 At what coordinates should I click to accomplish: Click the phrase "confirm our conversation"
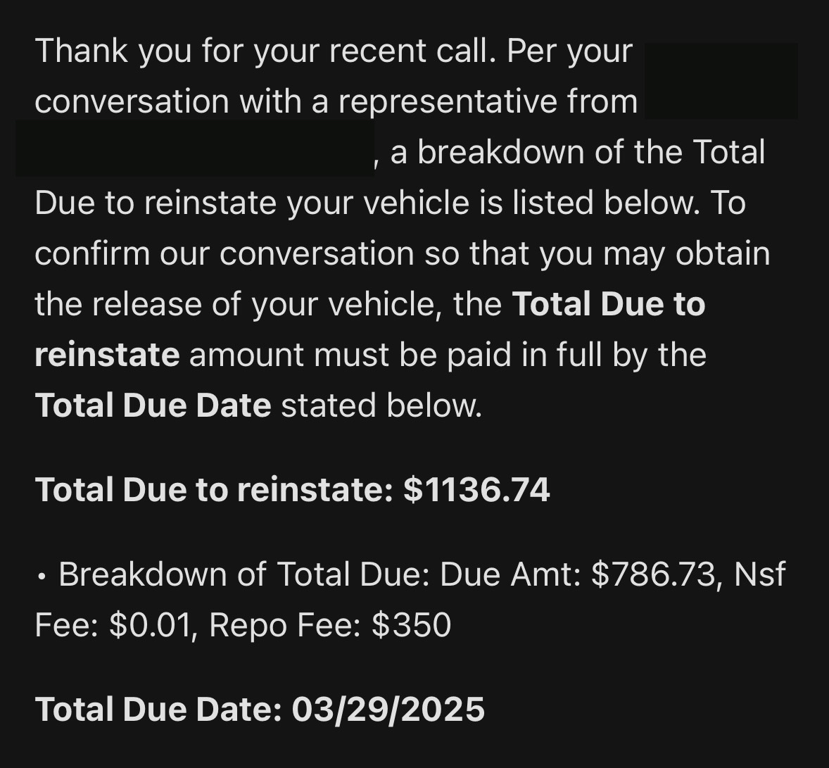click(x=224, y=253)
